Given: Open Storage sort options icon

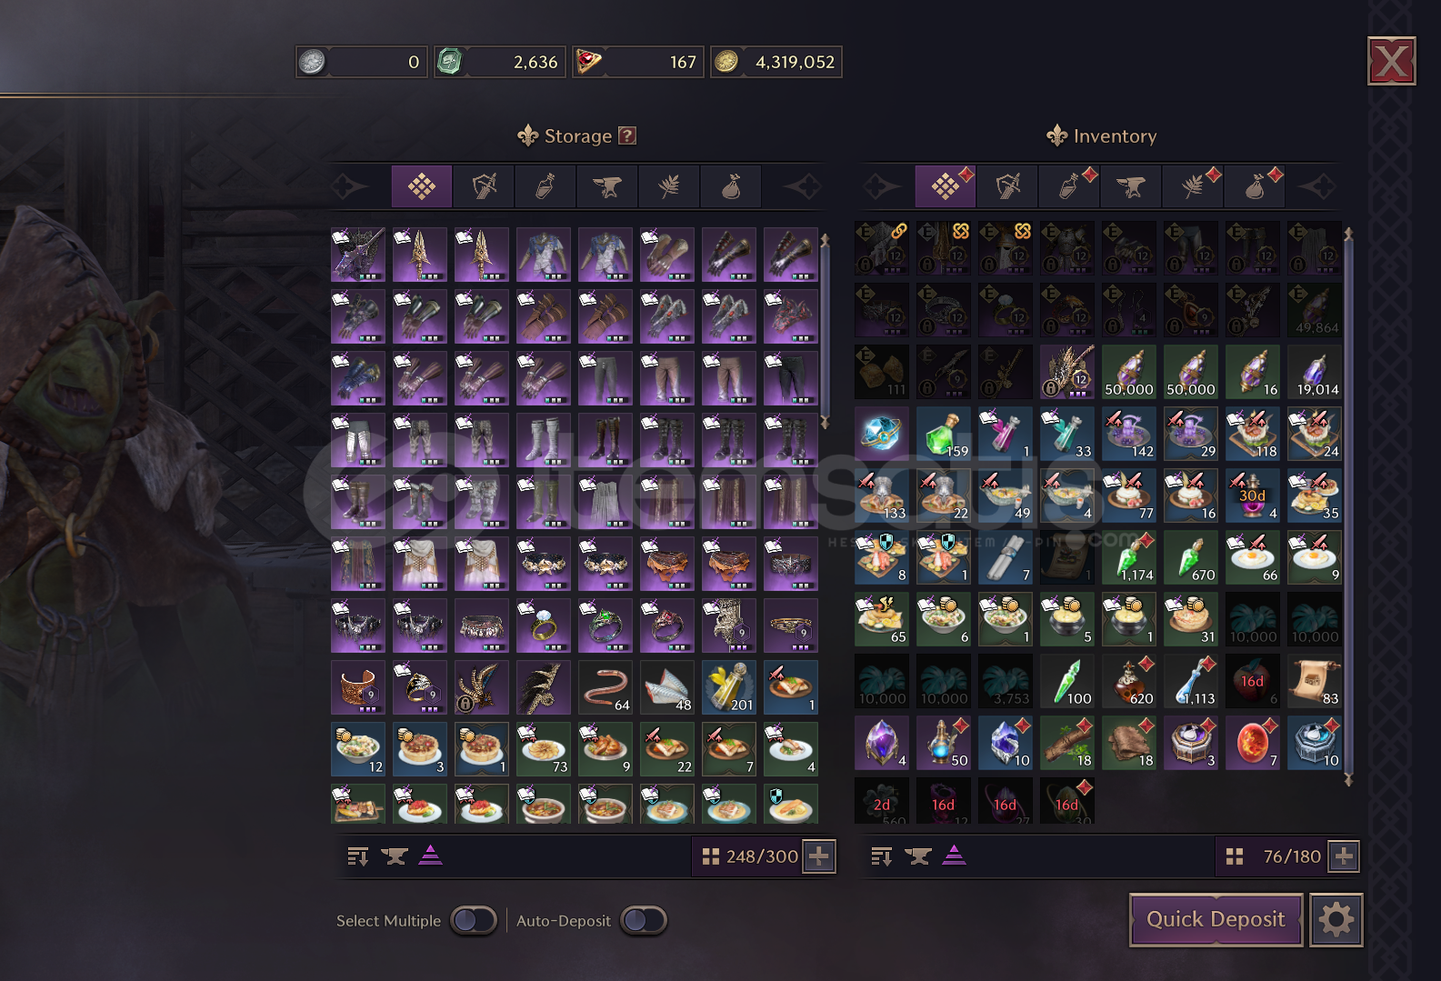Looking at the screenshot, I should 358,856.
